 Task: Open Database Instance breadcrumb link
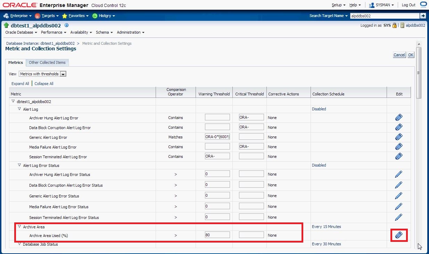coord(40,43)
